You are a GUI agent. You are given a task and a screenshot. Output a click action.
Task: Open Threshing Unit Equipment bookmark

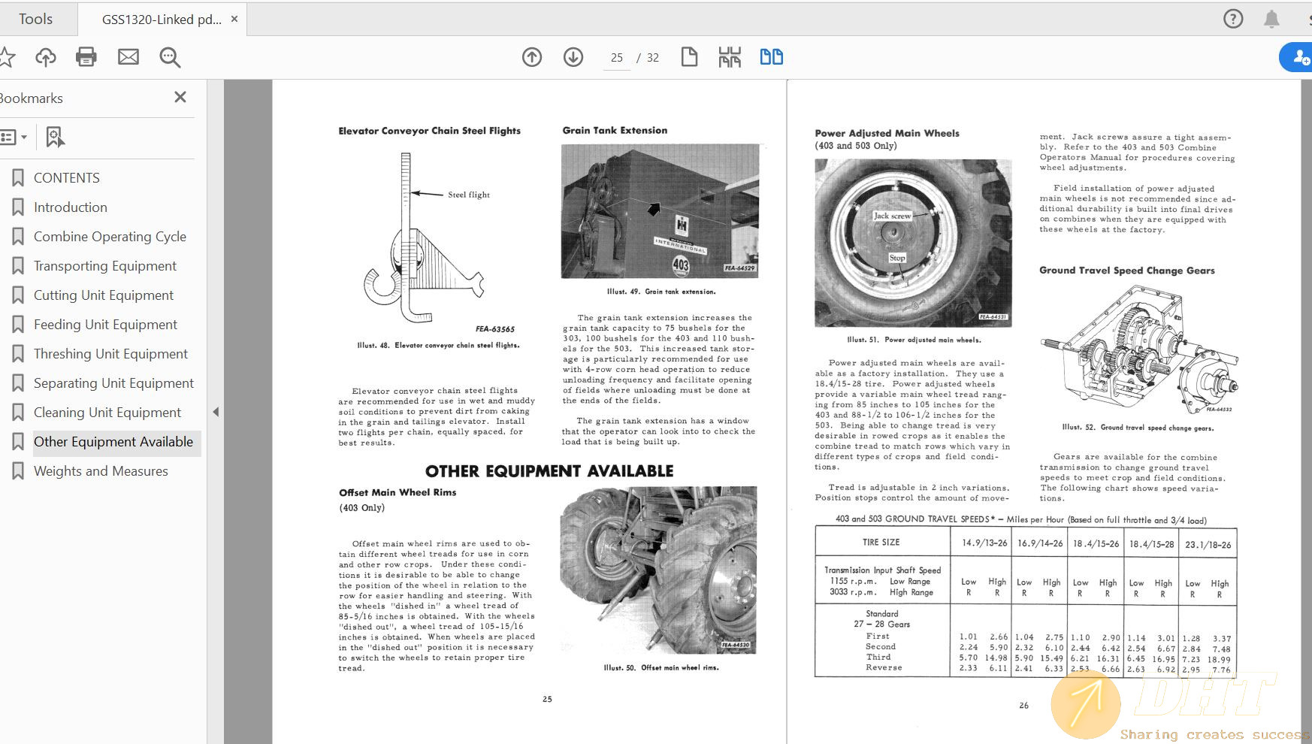tap(110, 354)
